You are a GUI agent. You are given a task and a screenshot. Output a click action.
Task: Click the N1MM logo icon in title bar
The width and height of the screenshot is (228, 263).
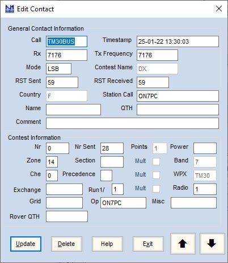pos(10,9)
